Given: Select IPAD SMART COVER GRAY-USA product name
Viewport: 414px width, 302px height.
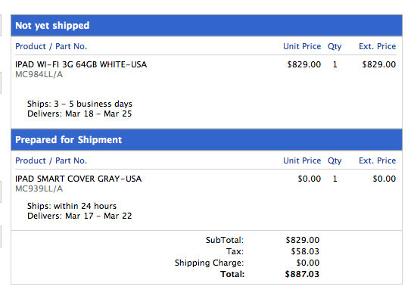Looking at the screenshot, I should [x=79, y=179].
